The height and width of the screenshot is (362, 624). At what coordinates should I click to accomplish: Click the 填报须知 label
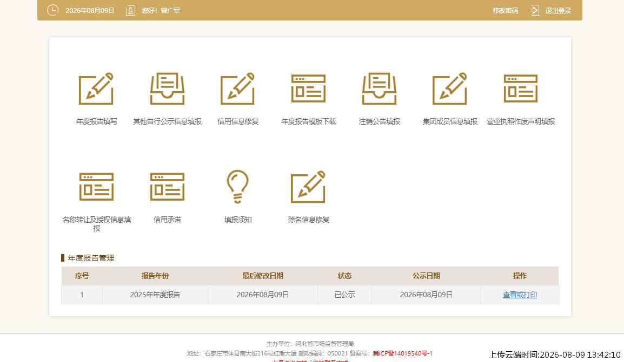point(237,220)
